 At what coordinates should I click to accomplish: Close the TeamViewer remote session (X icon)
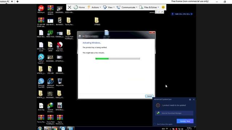point(69,7)
